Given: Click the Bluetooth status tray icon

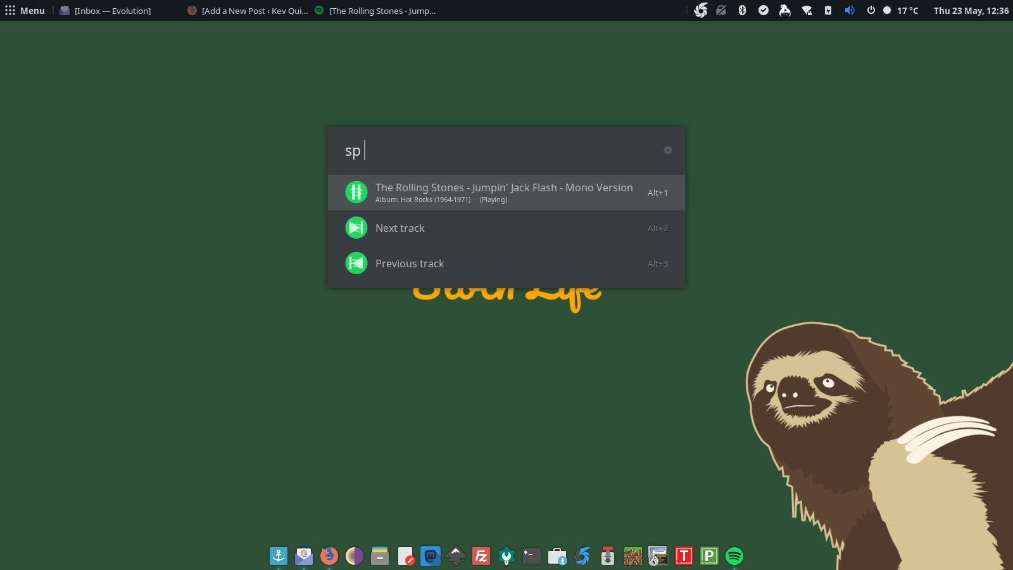Looking at the screenshot, I should pyautogui.click(x=742, y=10).
